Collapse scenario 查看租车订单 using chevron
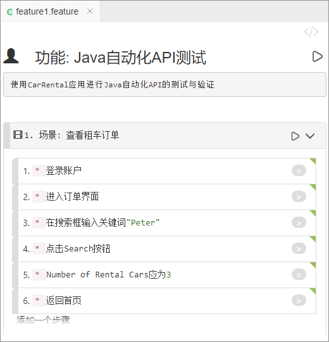Image resolution: width=329 pixels, height=342 pixels. click(x=310, y=136)
